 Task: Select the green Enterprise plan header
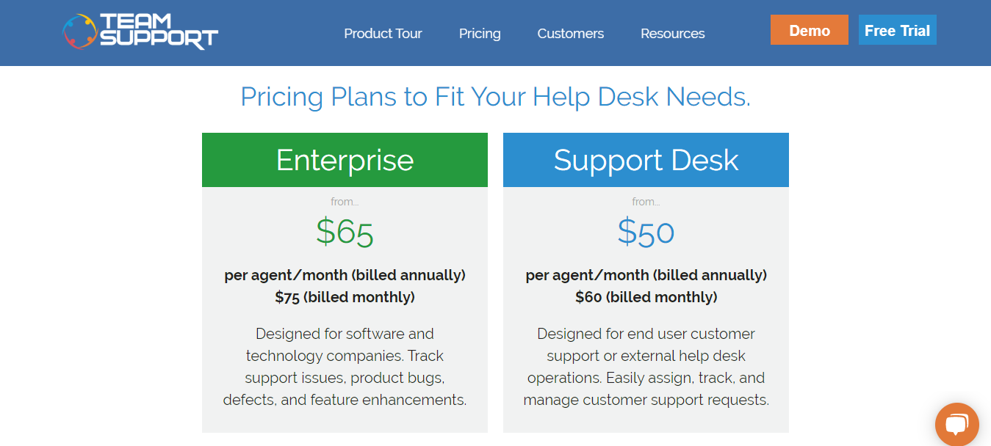click(344, 160)
